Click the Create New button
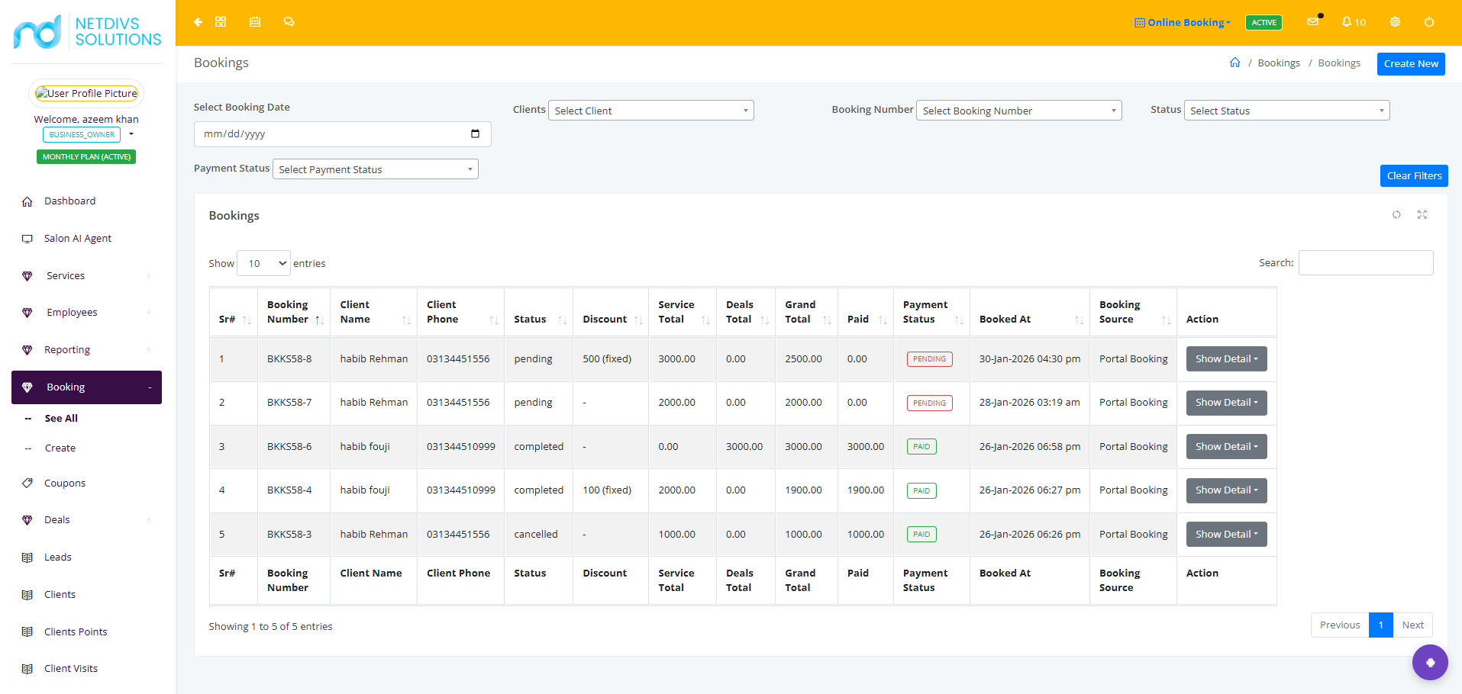 tap(1411, 63)
